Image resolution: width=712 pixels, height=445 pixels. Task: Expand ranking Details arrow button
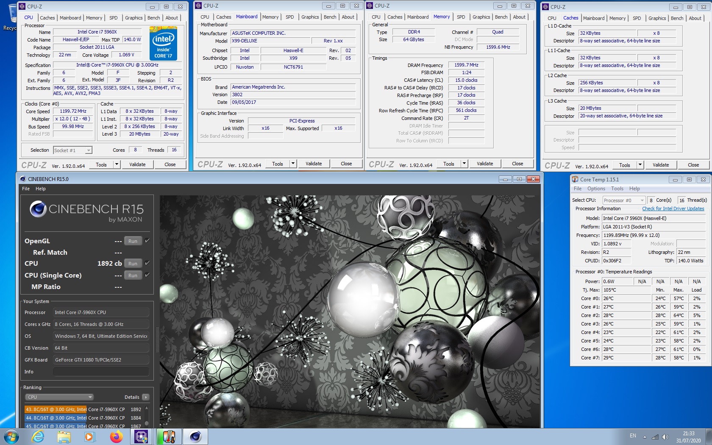click(x=146, y=397)
